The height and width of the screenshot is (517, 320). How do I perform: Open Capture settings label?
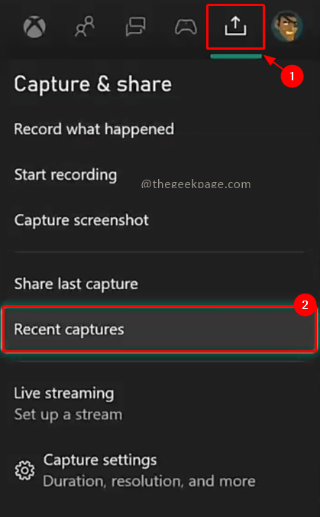pyautogui.click(x=100, y=460)
